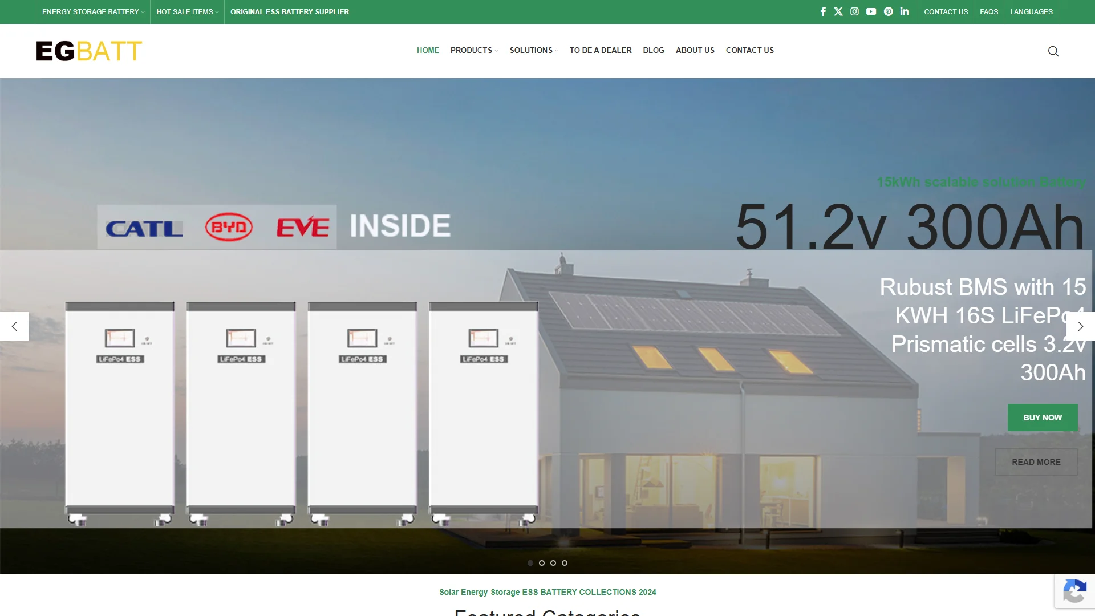Open Contact Us in main navigation
The height and width of the screenshot is (616, 1095).
coord(750,50)
